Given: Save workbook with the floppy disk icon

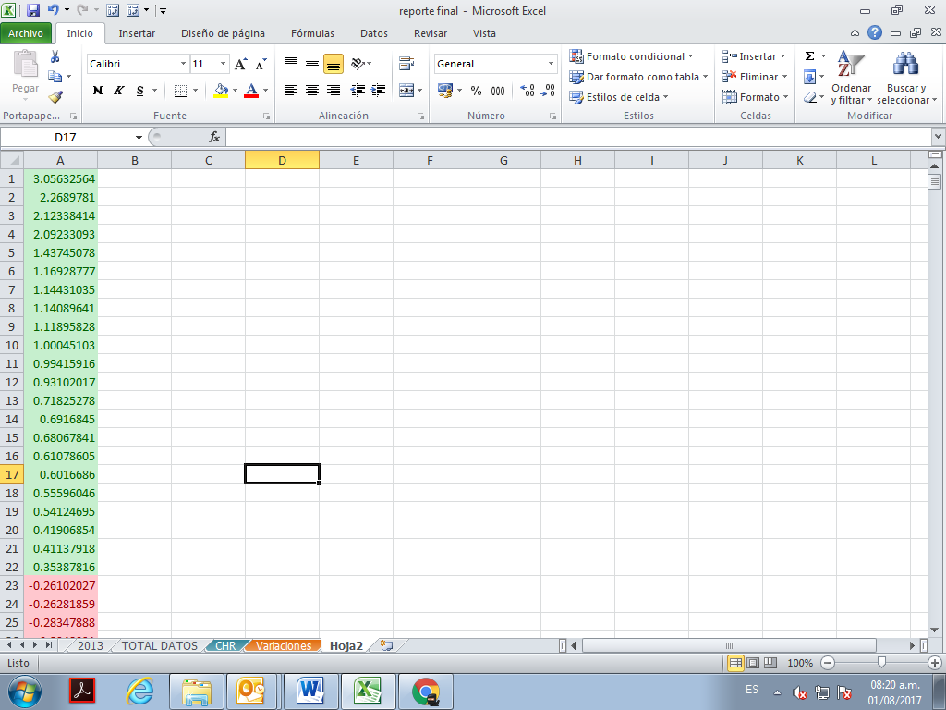Looking at the screenshot, I should 33,10.
